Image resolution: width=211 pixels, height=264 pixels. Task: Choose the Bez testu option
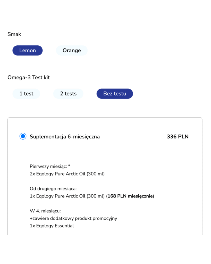pos(115,94)
